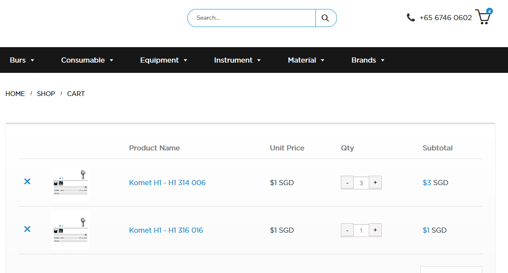Screen dimensions: 508x273
Task: Open the SHOP breadcrumb link
Action: coord(46,93)
